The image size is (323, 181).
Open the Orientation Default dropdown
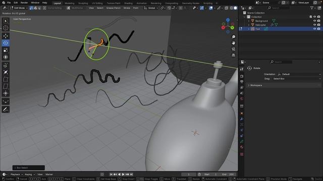pos(299,74)
